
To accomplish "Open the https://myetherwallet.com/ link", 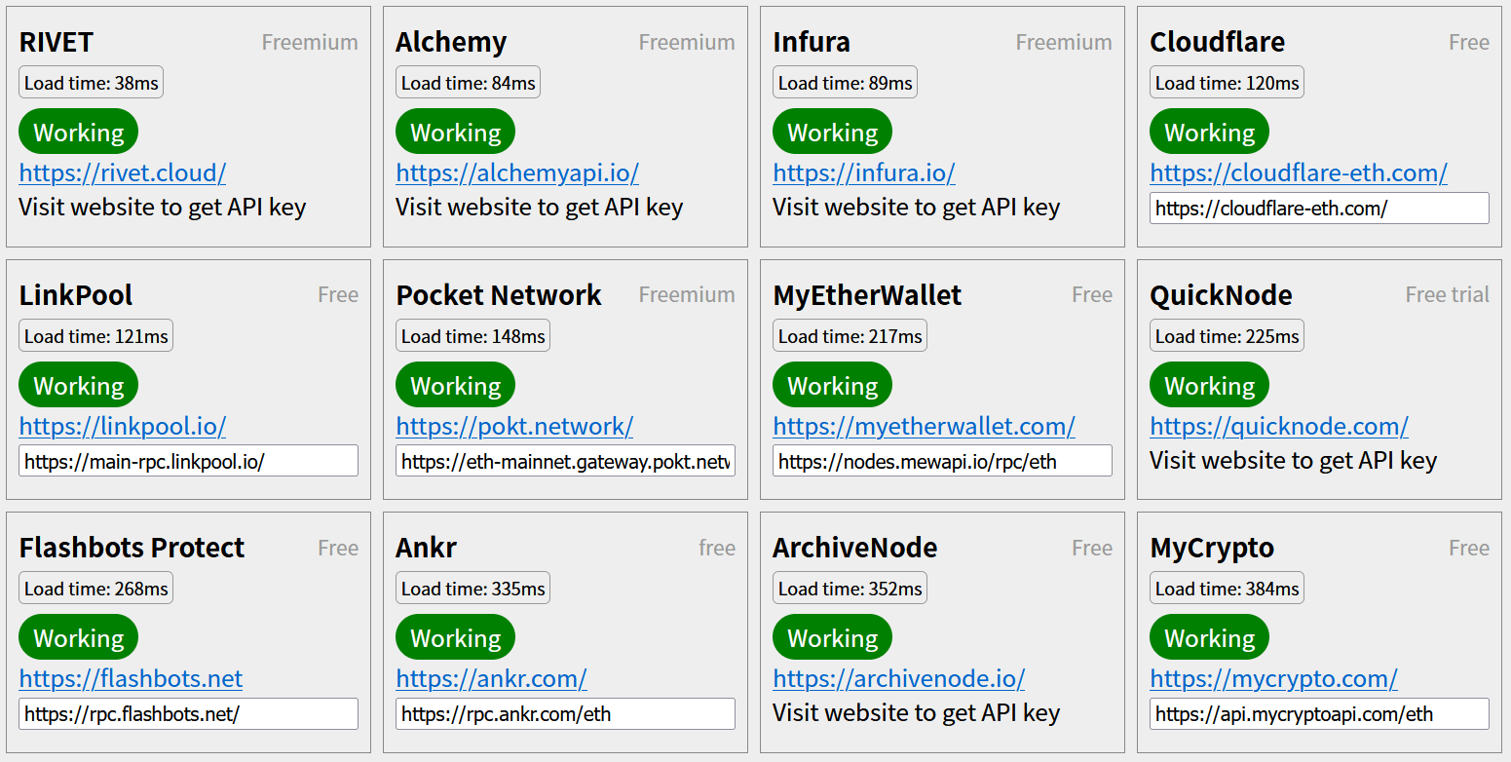I will tap(925, 426).
